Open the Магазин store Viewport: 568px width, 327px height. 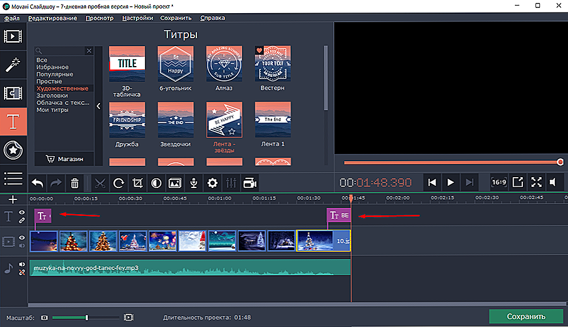65,159
